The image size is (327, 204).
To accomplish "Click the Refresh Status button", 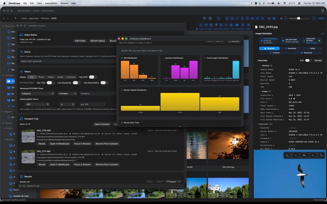I will click(x=98, y=41).
